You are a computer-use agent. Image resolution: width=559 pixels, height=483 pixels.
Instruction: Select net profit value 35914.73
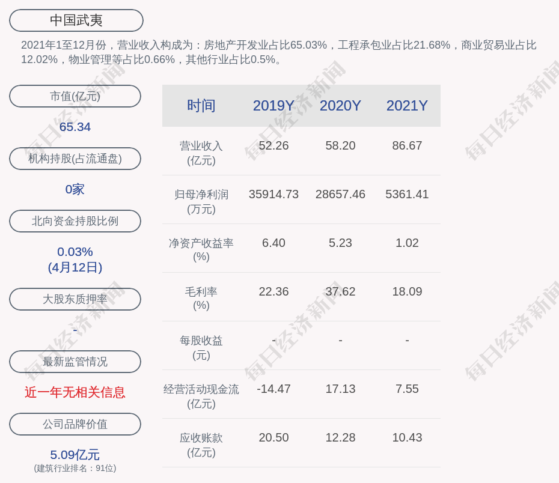[x=273, y=194]
